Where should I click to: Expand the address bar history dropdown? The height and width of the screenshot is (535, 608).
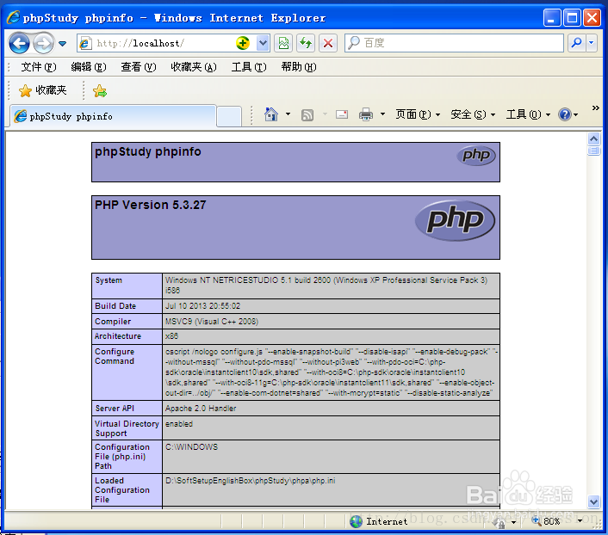tap(263, 43)
